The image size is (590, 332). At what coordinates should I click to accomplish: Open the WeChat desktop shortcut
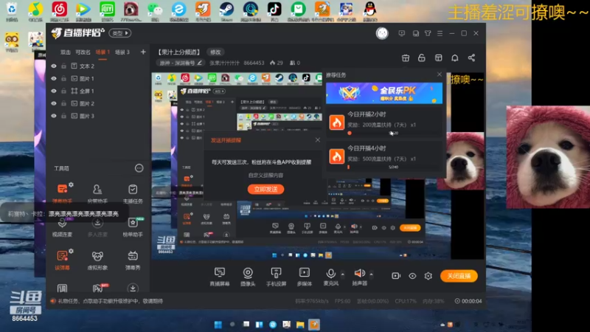(155, 11)
